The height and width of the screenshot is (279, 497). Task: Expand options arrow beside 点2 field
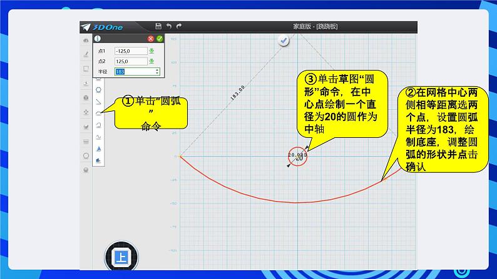click(152, 61)
